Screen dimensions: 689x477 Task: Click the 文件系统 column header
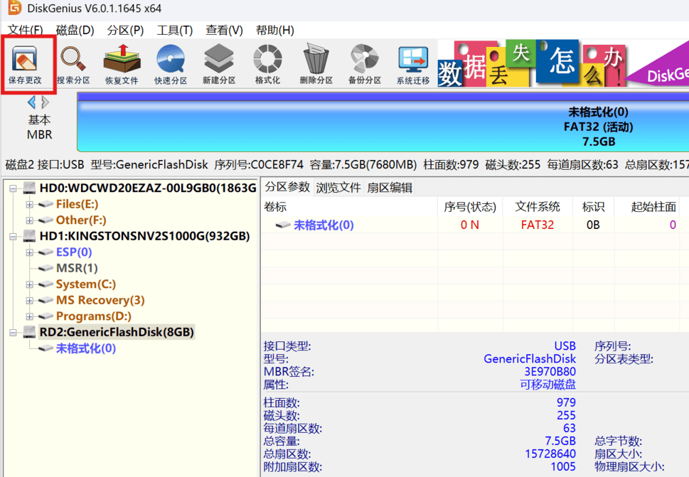tap(538, 206)
